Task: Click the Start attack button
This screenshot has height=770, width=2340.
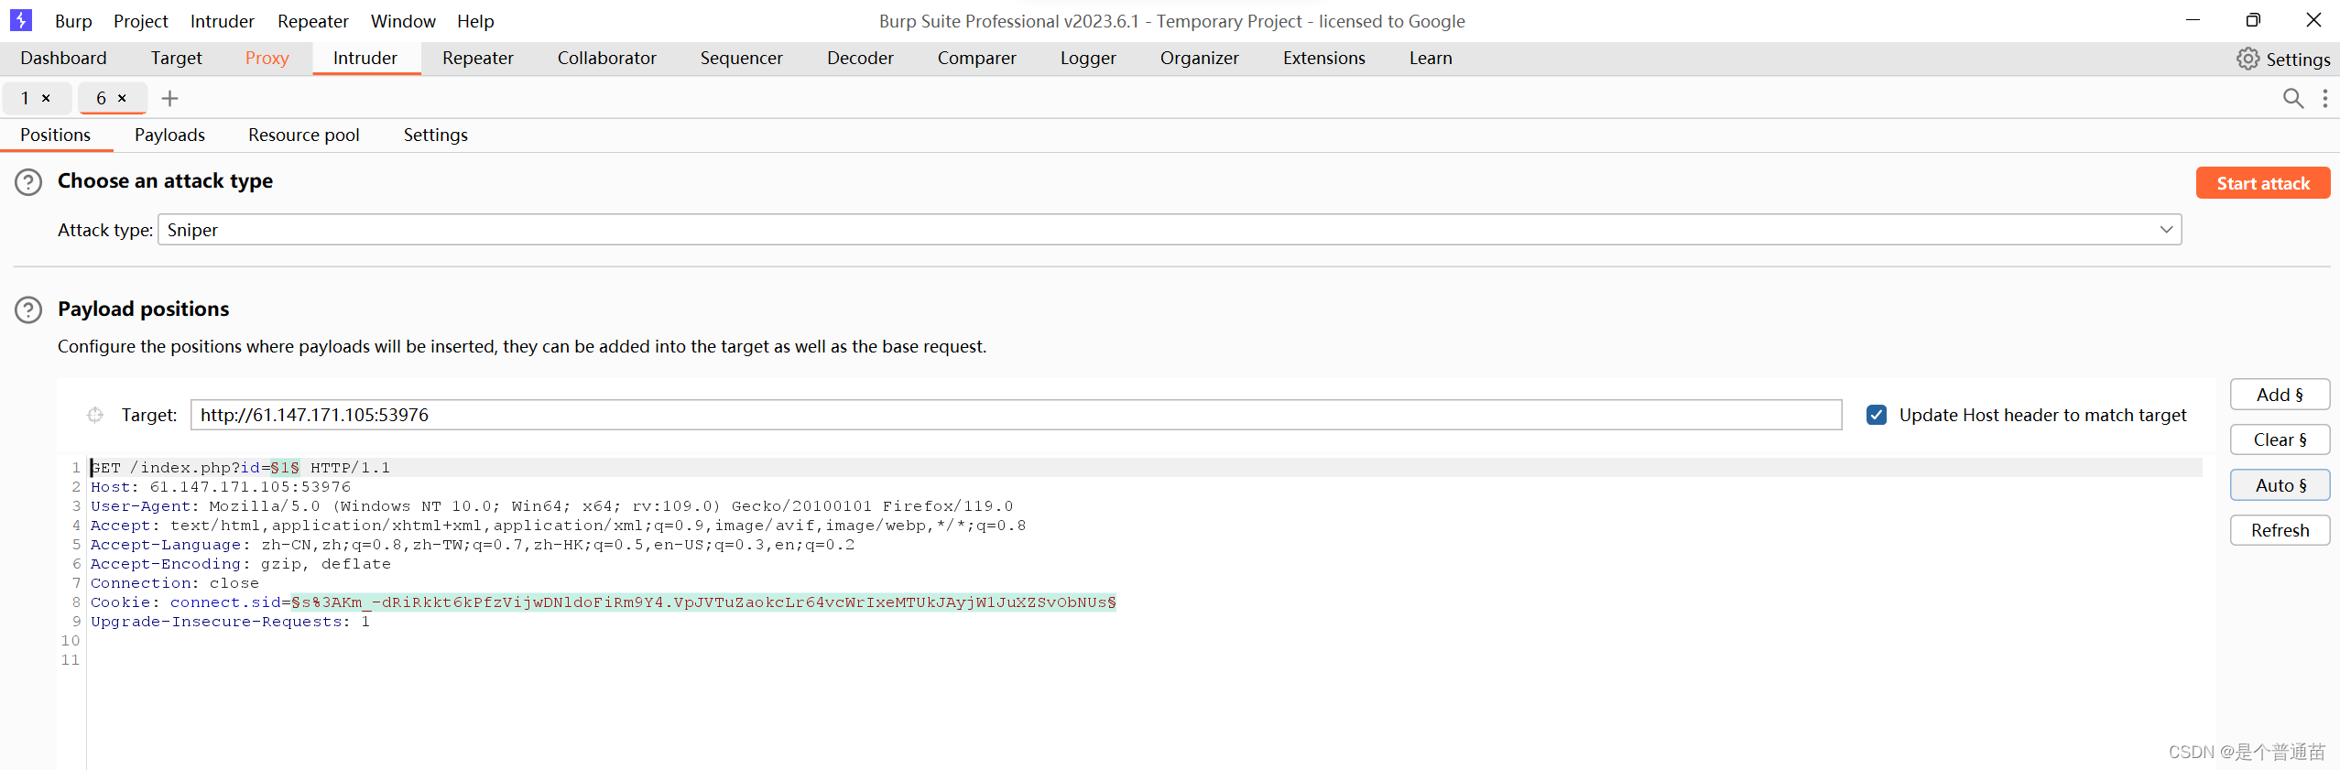Action: tap(2263, 183)
